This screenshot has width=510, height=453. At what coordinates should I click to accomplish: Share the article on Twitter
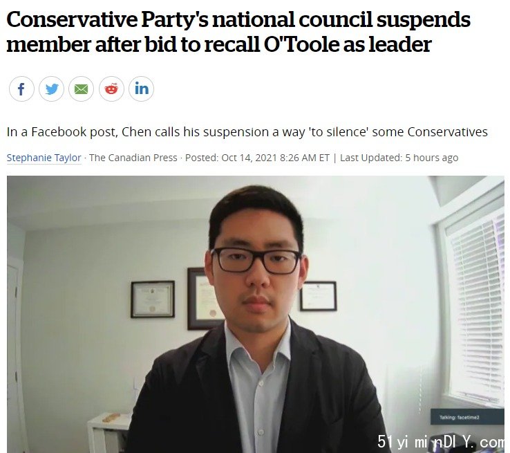[51, 89]
